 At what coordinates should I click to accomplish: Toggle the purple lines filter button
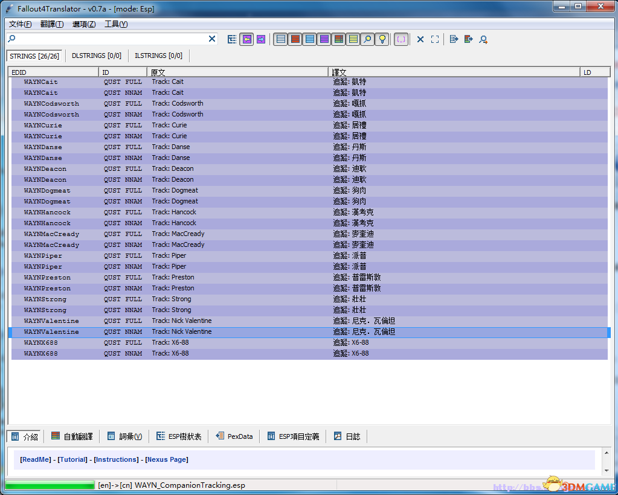pyautogui.click(x=324, y=39)
